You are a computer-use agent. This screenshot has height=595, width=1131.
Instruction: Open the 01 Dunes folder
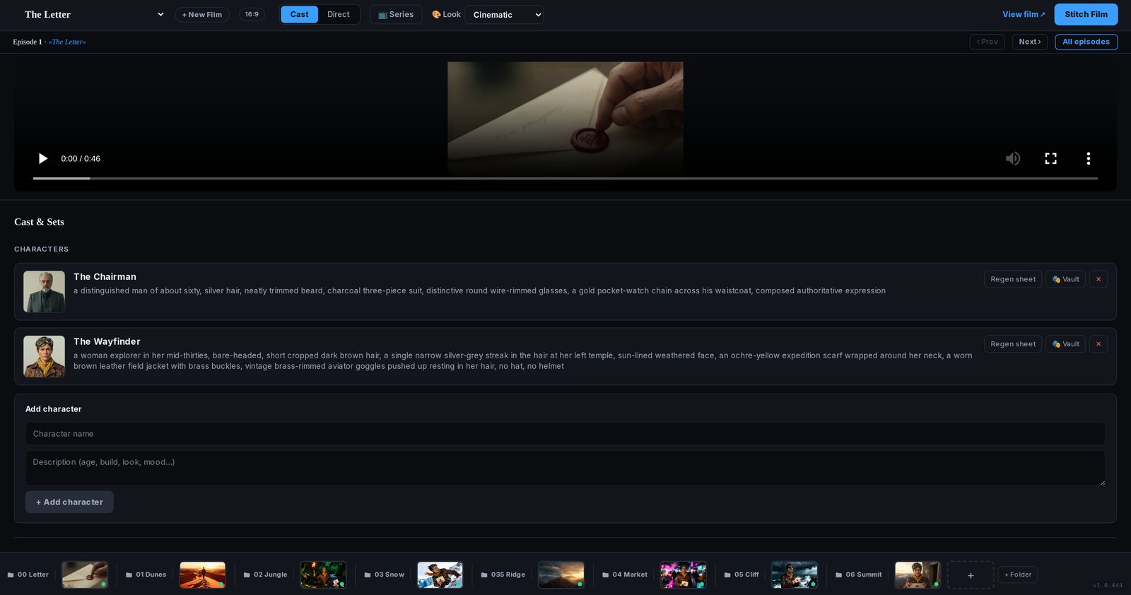pos(146,575)
